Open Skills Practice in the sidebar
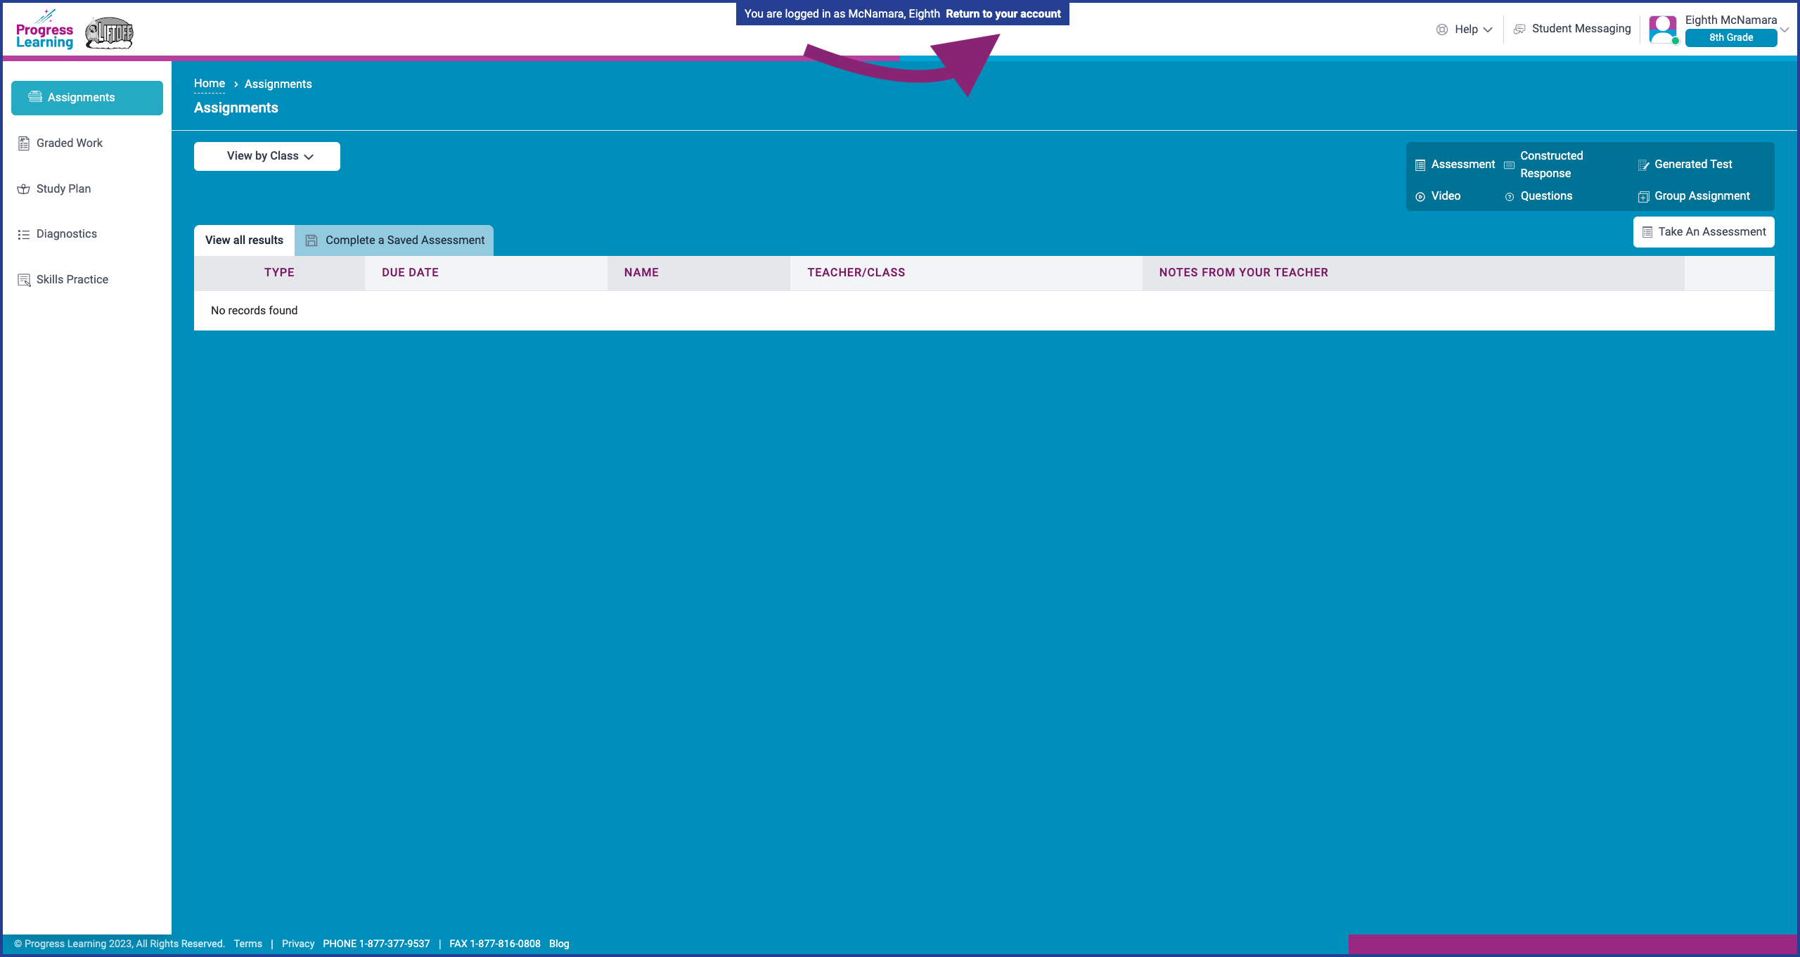The width and height of the screenshot is (1800, 957). click(x=72, y=280)
